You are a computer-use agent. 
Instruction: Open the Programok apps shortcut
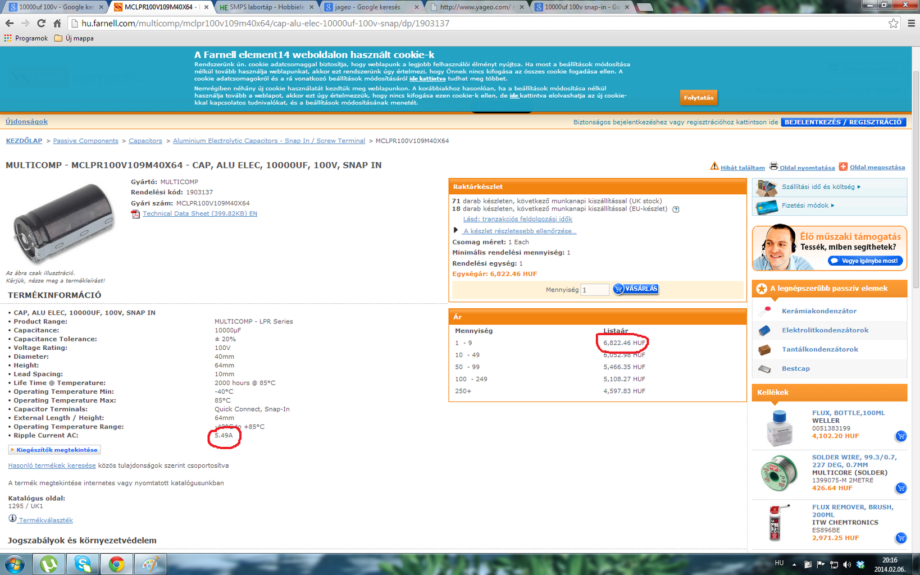(26, 38)
